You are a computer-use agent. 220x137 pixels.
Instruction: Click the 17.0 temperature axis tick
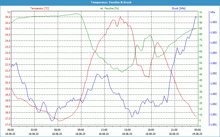7,125
